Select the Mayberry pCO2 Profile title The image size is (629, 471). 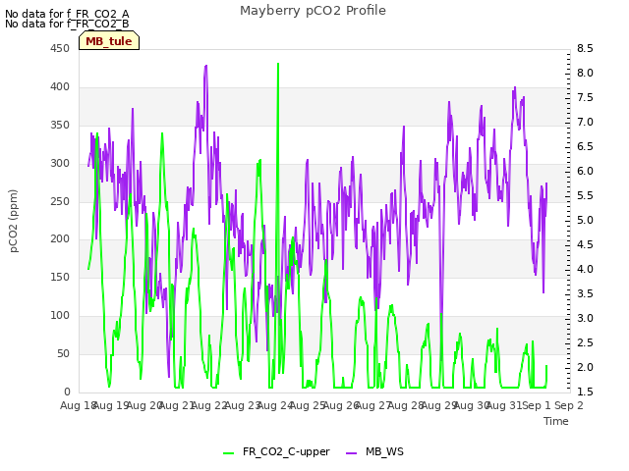[x=313, y=11]
